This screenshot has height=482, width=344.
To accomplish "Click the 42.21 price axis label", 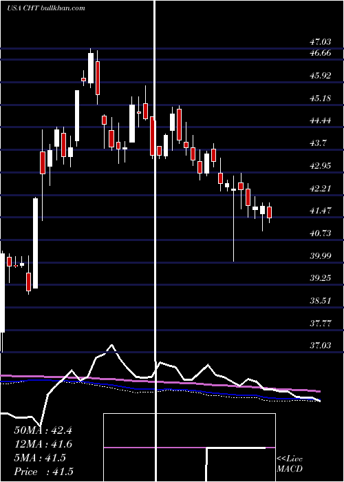I will click(x=320, y=189).
